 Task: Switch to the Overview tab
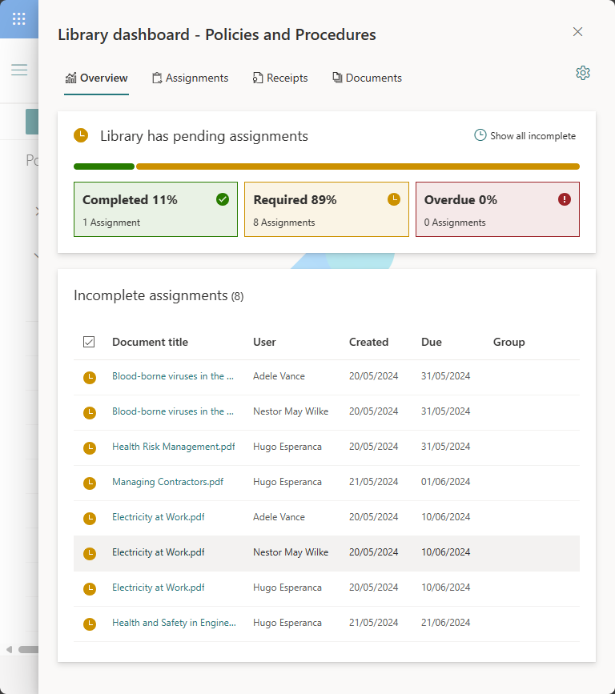click(x=96, y=78)
